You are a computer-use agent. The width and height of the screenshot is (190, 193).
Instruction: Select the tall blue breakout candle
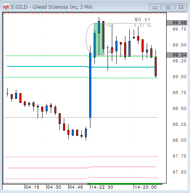(x=90, y=85)
